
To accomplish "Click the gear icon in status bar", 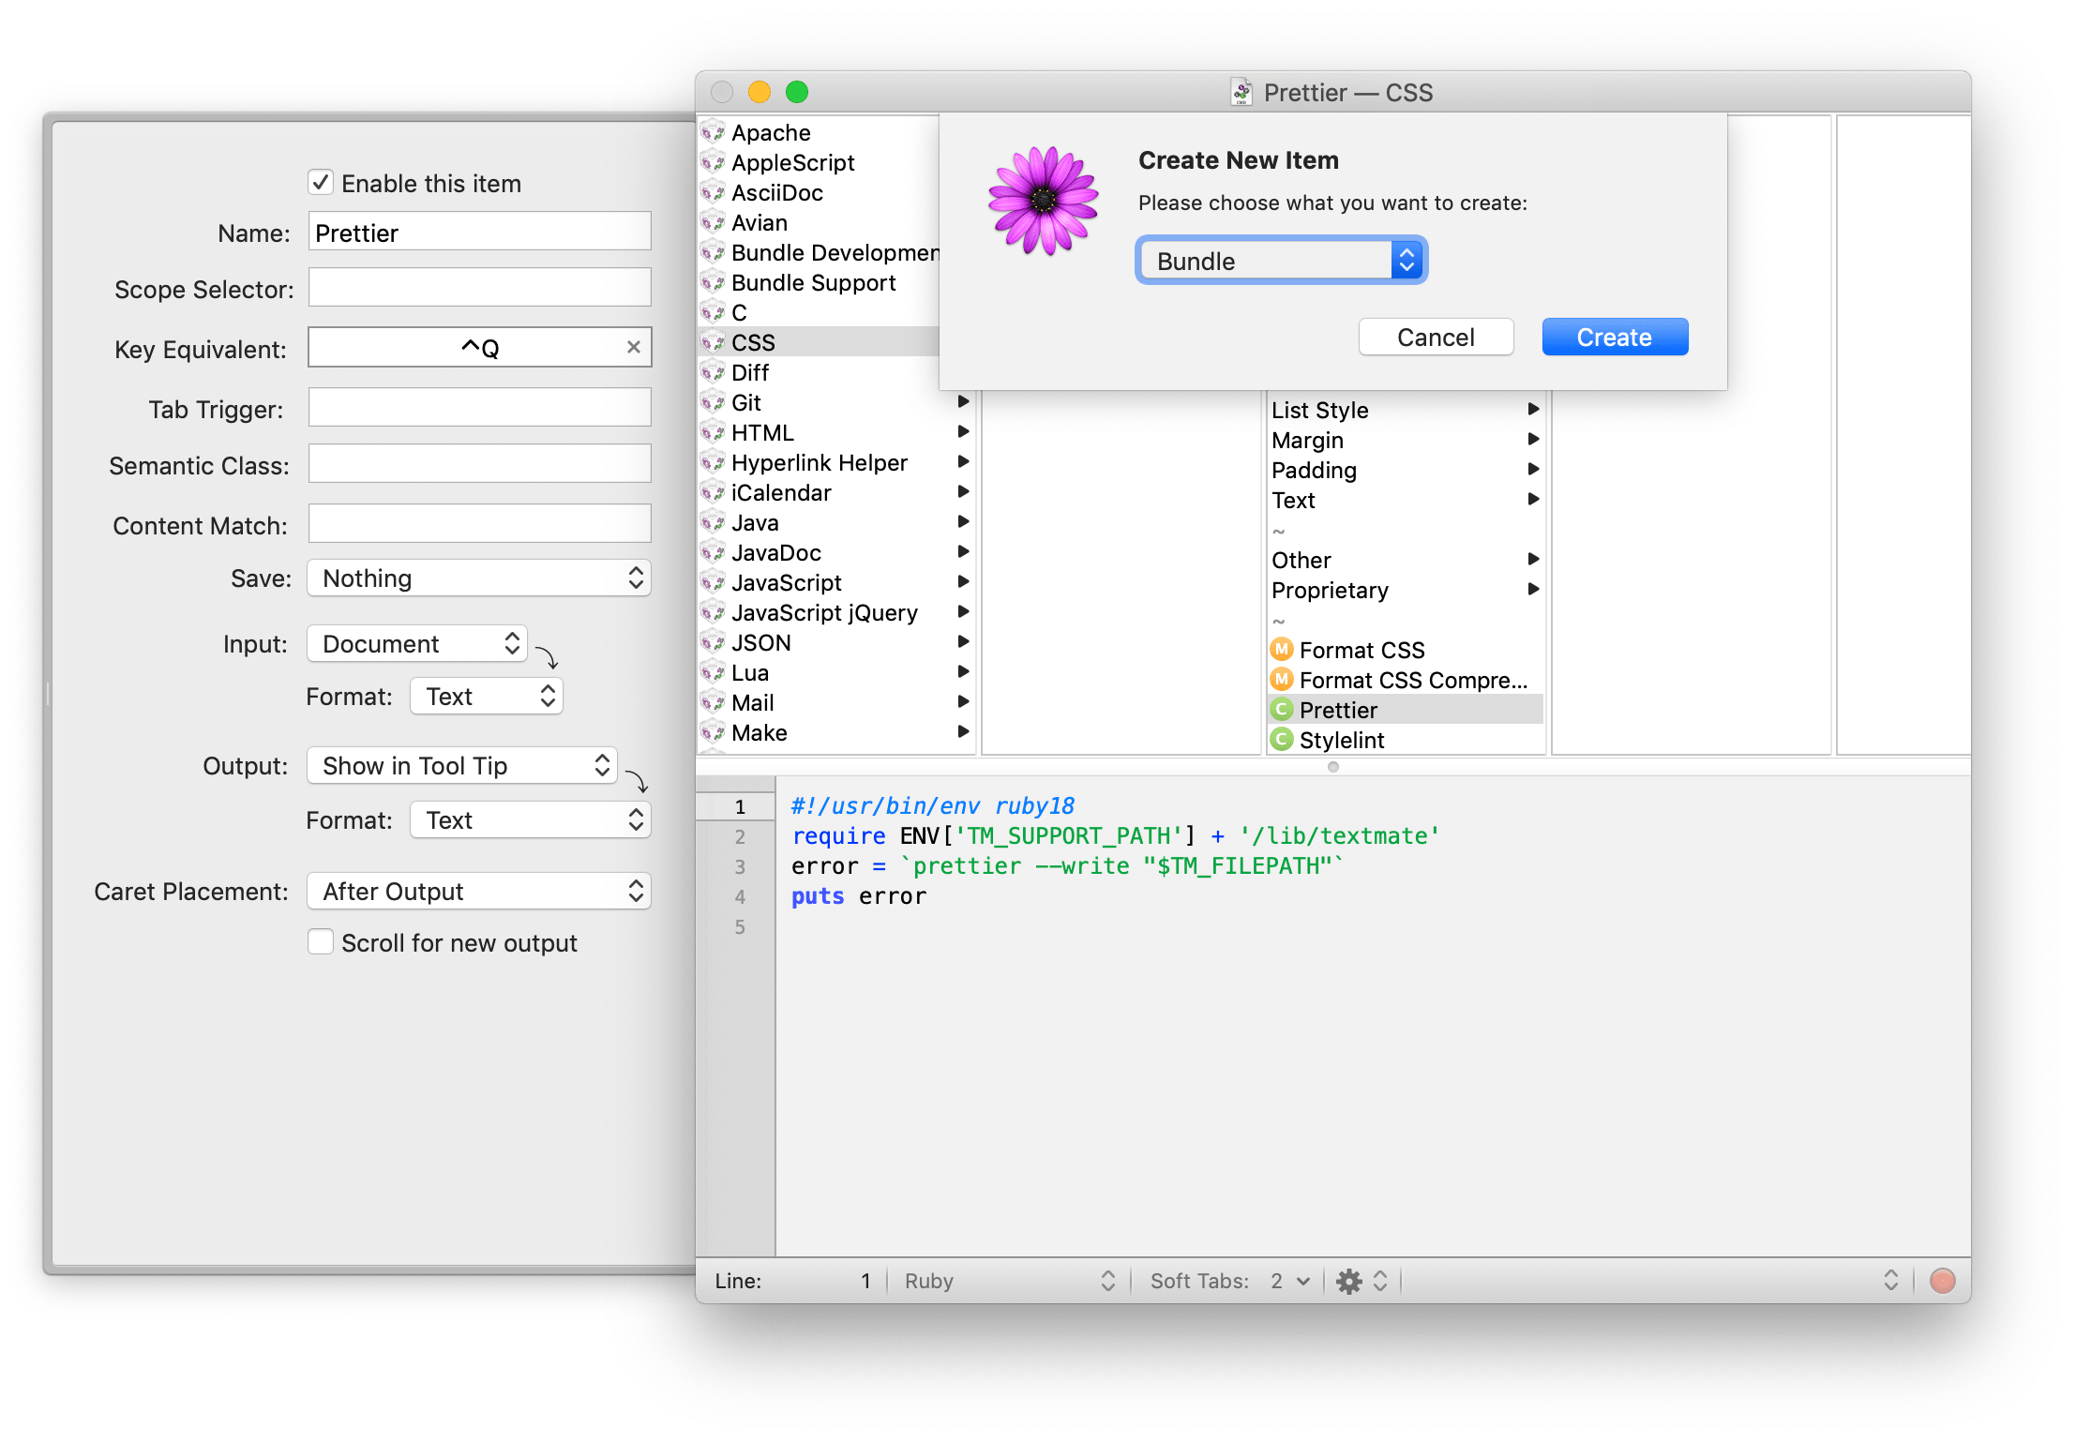I will coord(1348,1281).
